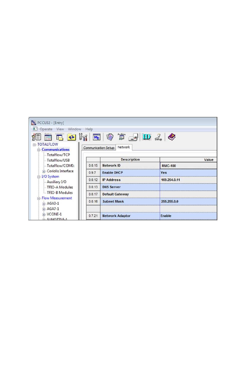
Task: Click the empty Default Gateway value cell
Action: pyautogui.click(x=188, y=194)
